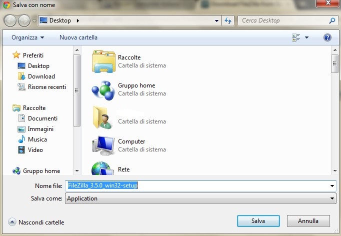Image resolution: width=341 pixels, height=236 pixels.
Task: Click Nuova cartella in the toolbar
Action: click(x=78, y=37)
